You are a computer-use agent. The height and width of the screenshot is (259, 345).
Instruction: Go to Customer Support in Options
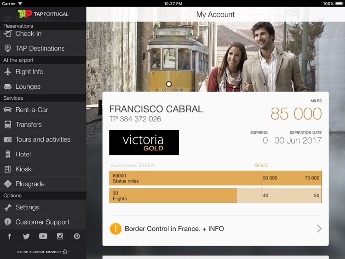coord(43,222)
